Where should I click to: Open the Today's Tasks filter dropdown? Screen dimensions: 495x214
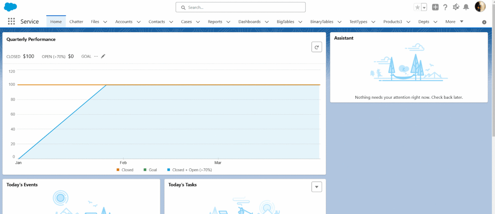coord(316,187)
